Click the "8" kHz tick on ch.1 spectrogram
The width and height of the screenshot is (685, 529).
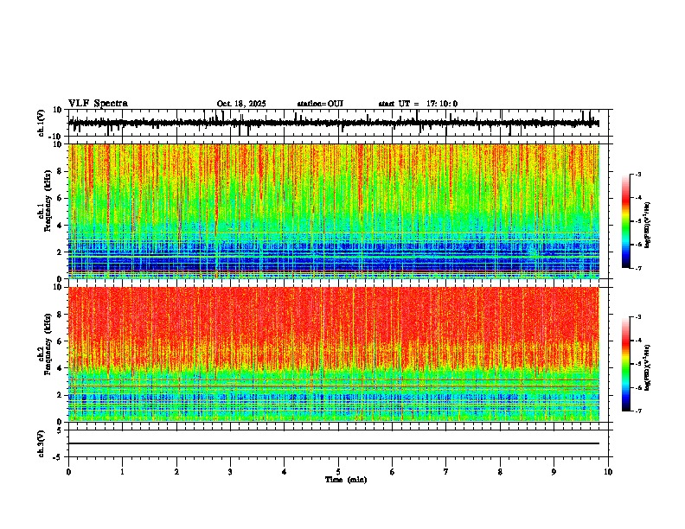60,171
